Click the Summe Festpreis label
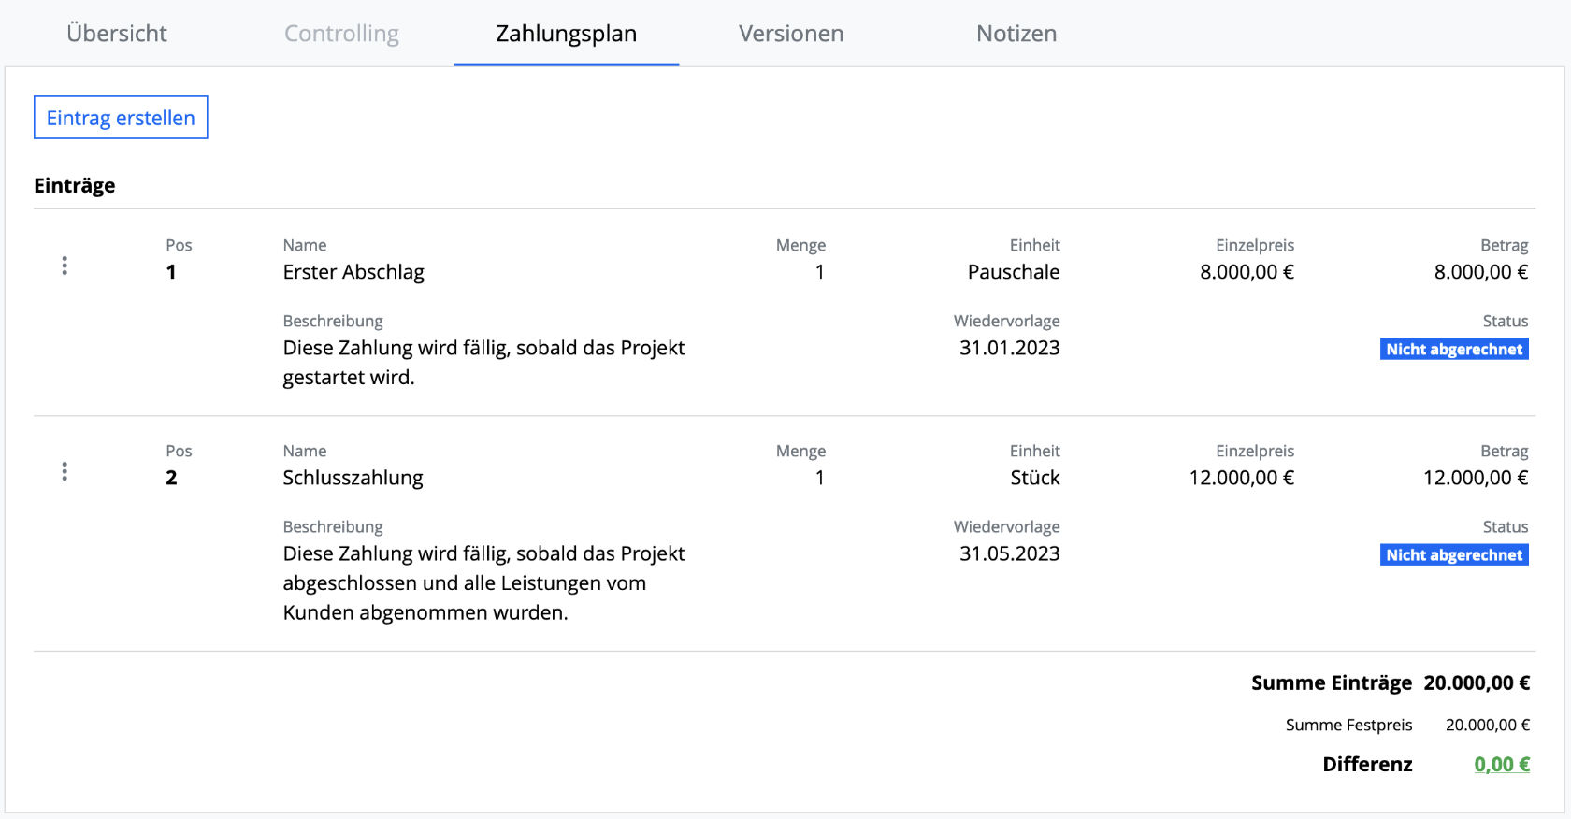 point(1348,725)
